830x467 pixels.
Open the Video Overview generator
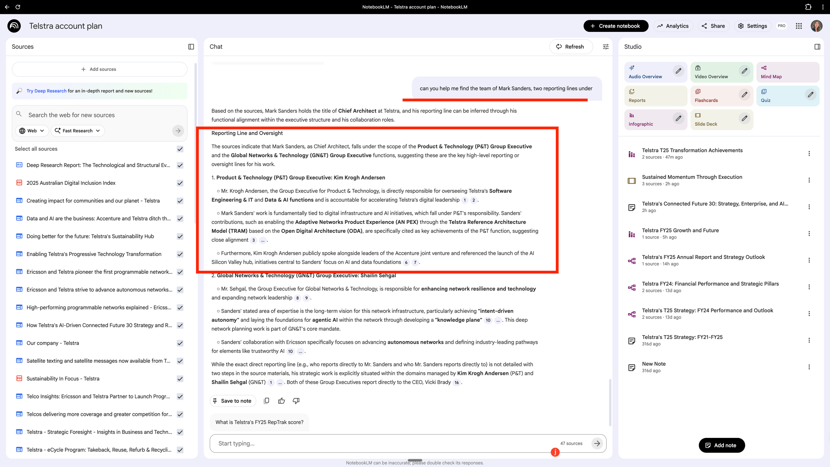(711, 72)
